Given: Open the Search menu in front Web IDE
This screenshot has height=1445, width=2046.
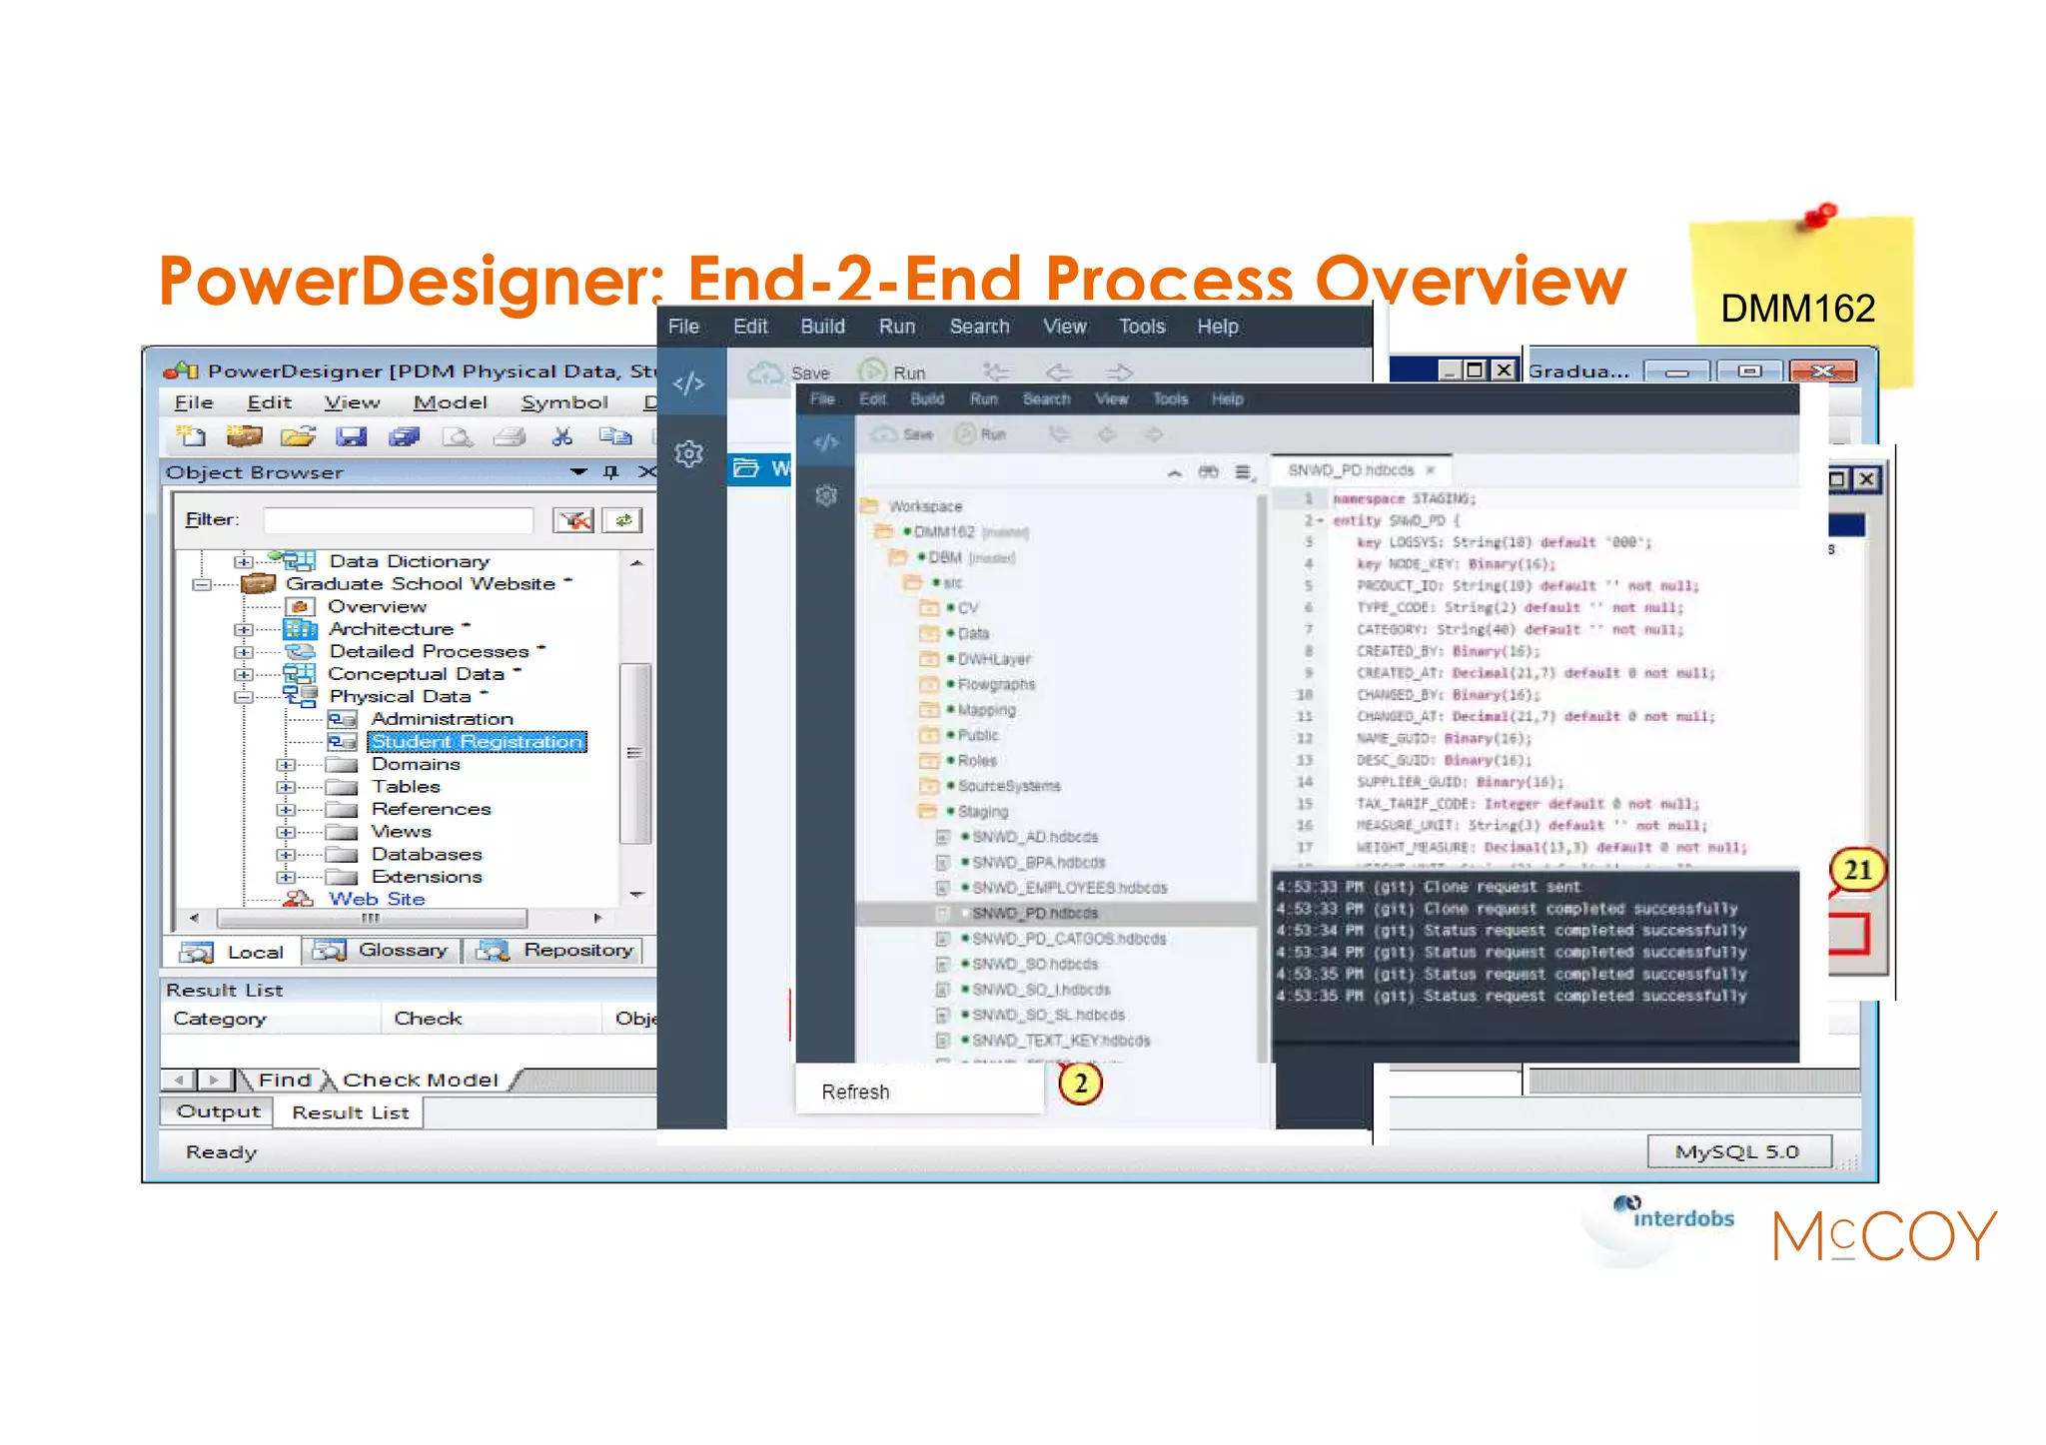Looking at the screenshot, I should click(x=1046, y=399).
